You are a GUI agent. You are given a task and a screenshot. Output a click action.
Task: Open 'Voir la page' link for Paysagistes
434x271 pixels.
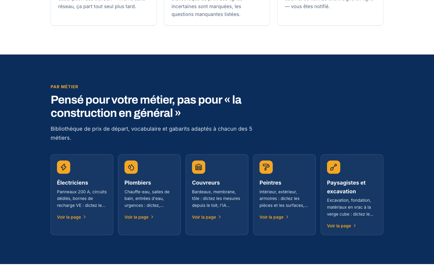tap(342, 226)
